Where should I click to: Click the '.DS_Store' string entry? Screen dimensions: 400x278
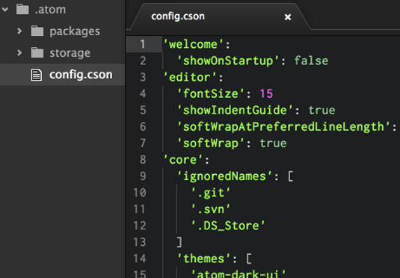[x=228, y=226]
